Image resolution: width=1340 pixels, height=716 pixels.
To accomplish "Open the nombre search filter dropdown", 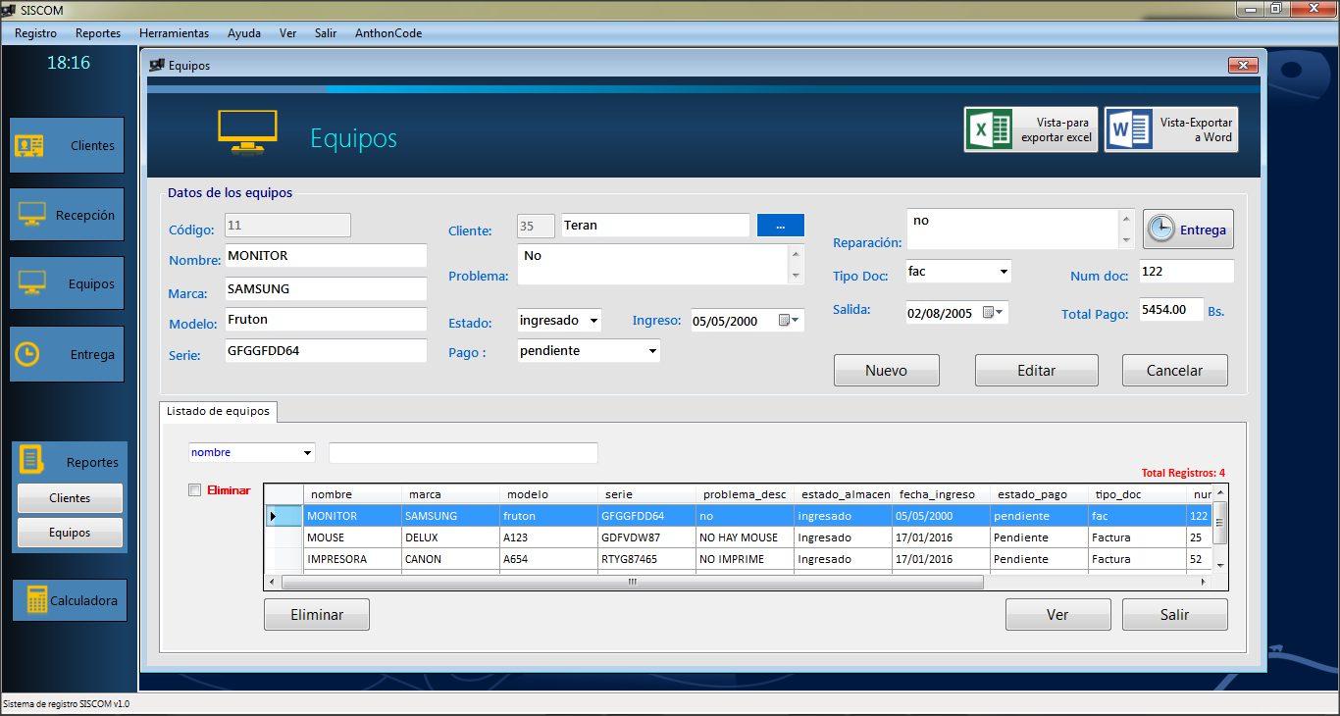I will point(310,452).
